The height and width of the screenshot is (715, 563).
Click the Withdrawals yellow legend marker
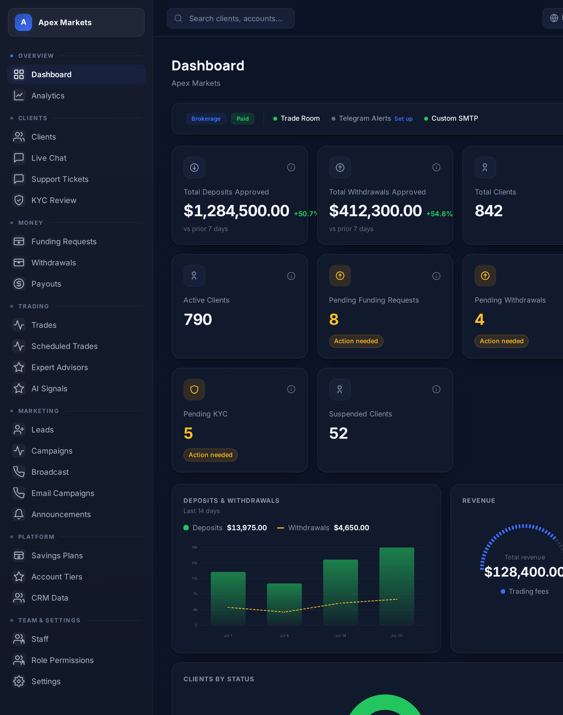(x=281, y=528)
